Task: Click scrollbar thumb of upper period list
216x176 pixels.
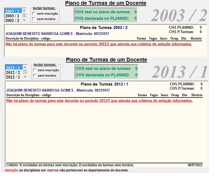Action: coord(24,15)
